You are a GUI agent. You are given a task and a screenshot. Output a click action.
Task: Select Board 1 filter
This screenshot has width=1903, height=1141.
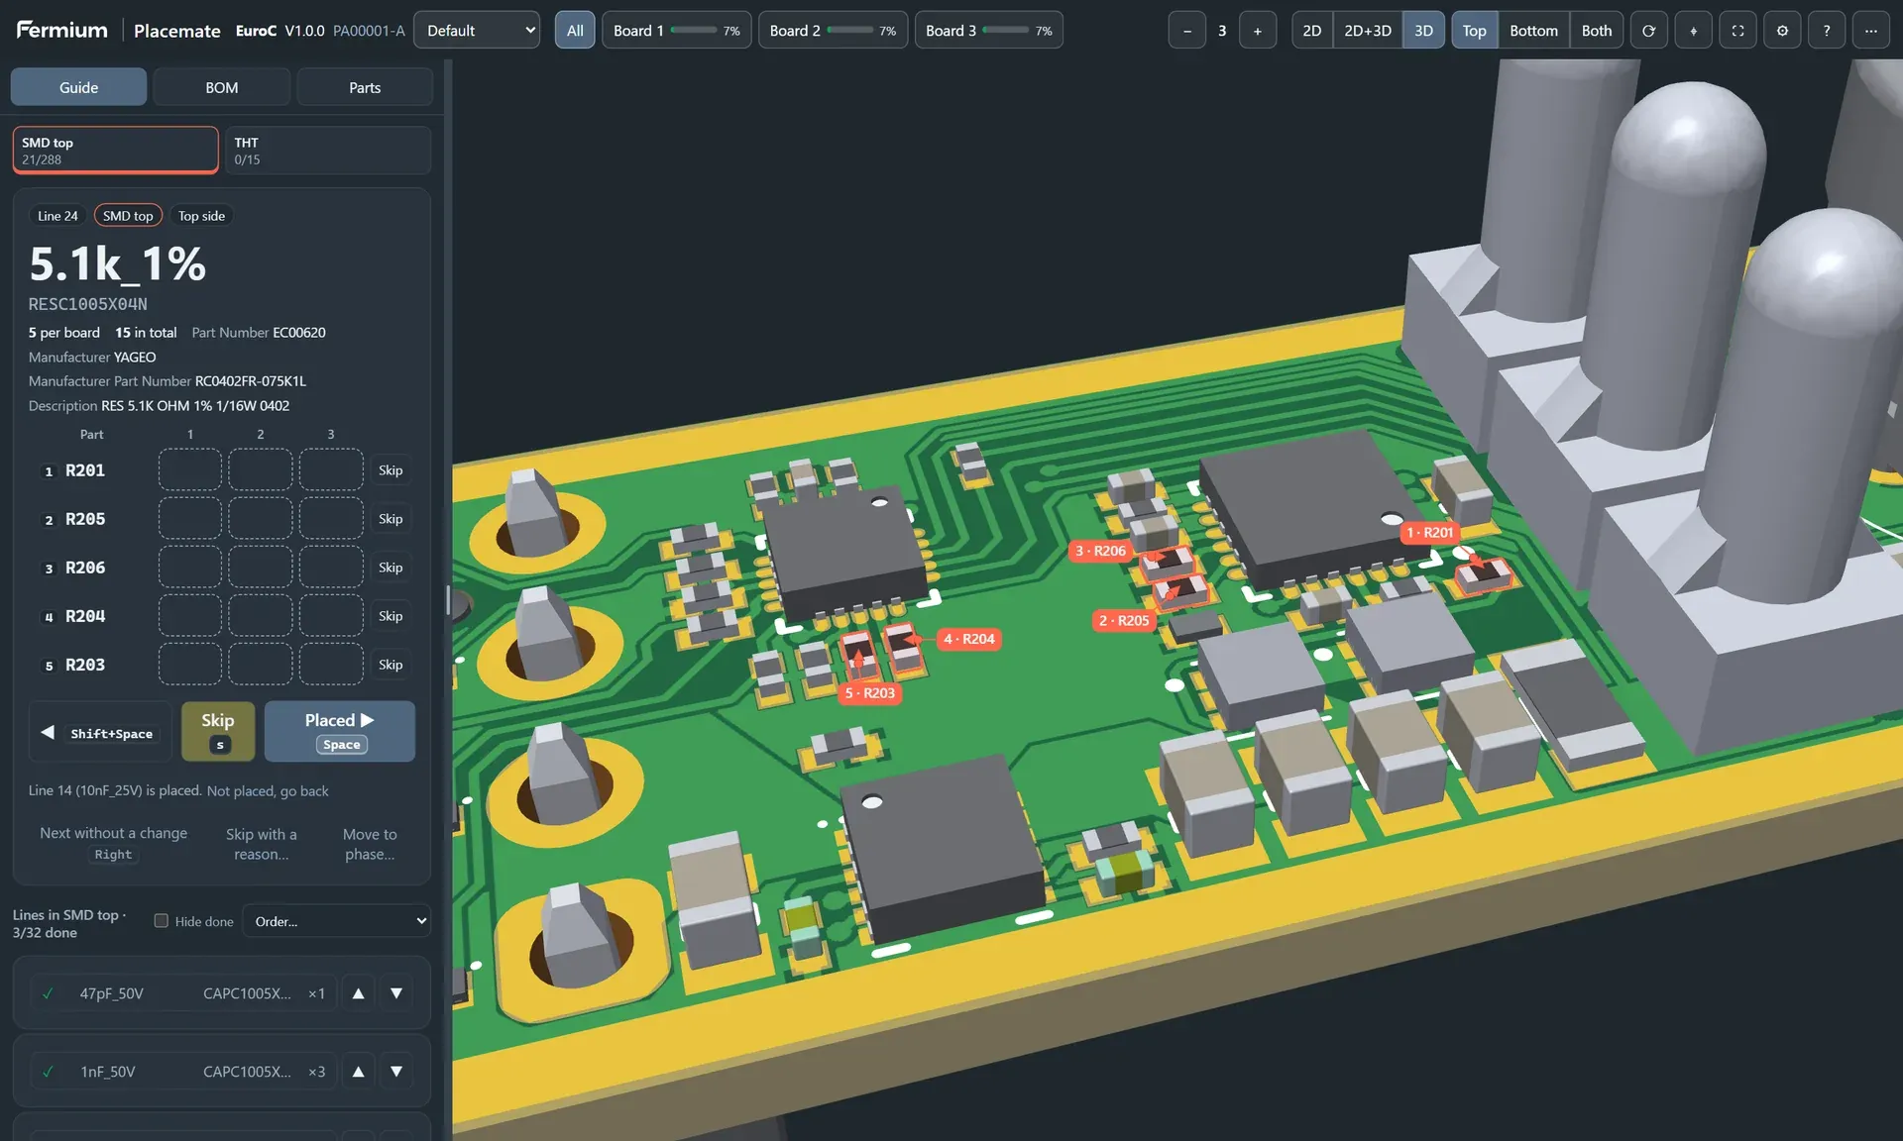677,31
